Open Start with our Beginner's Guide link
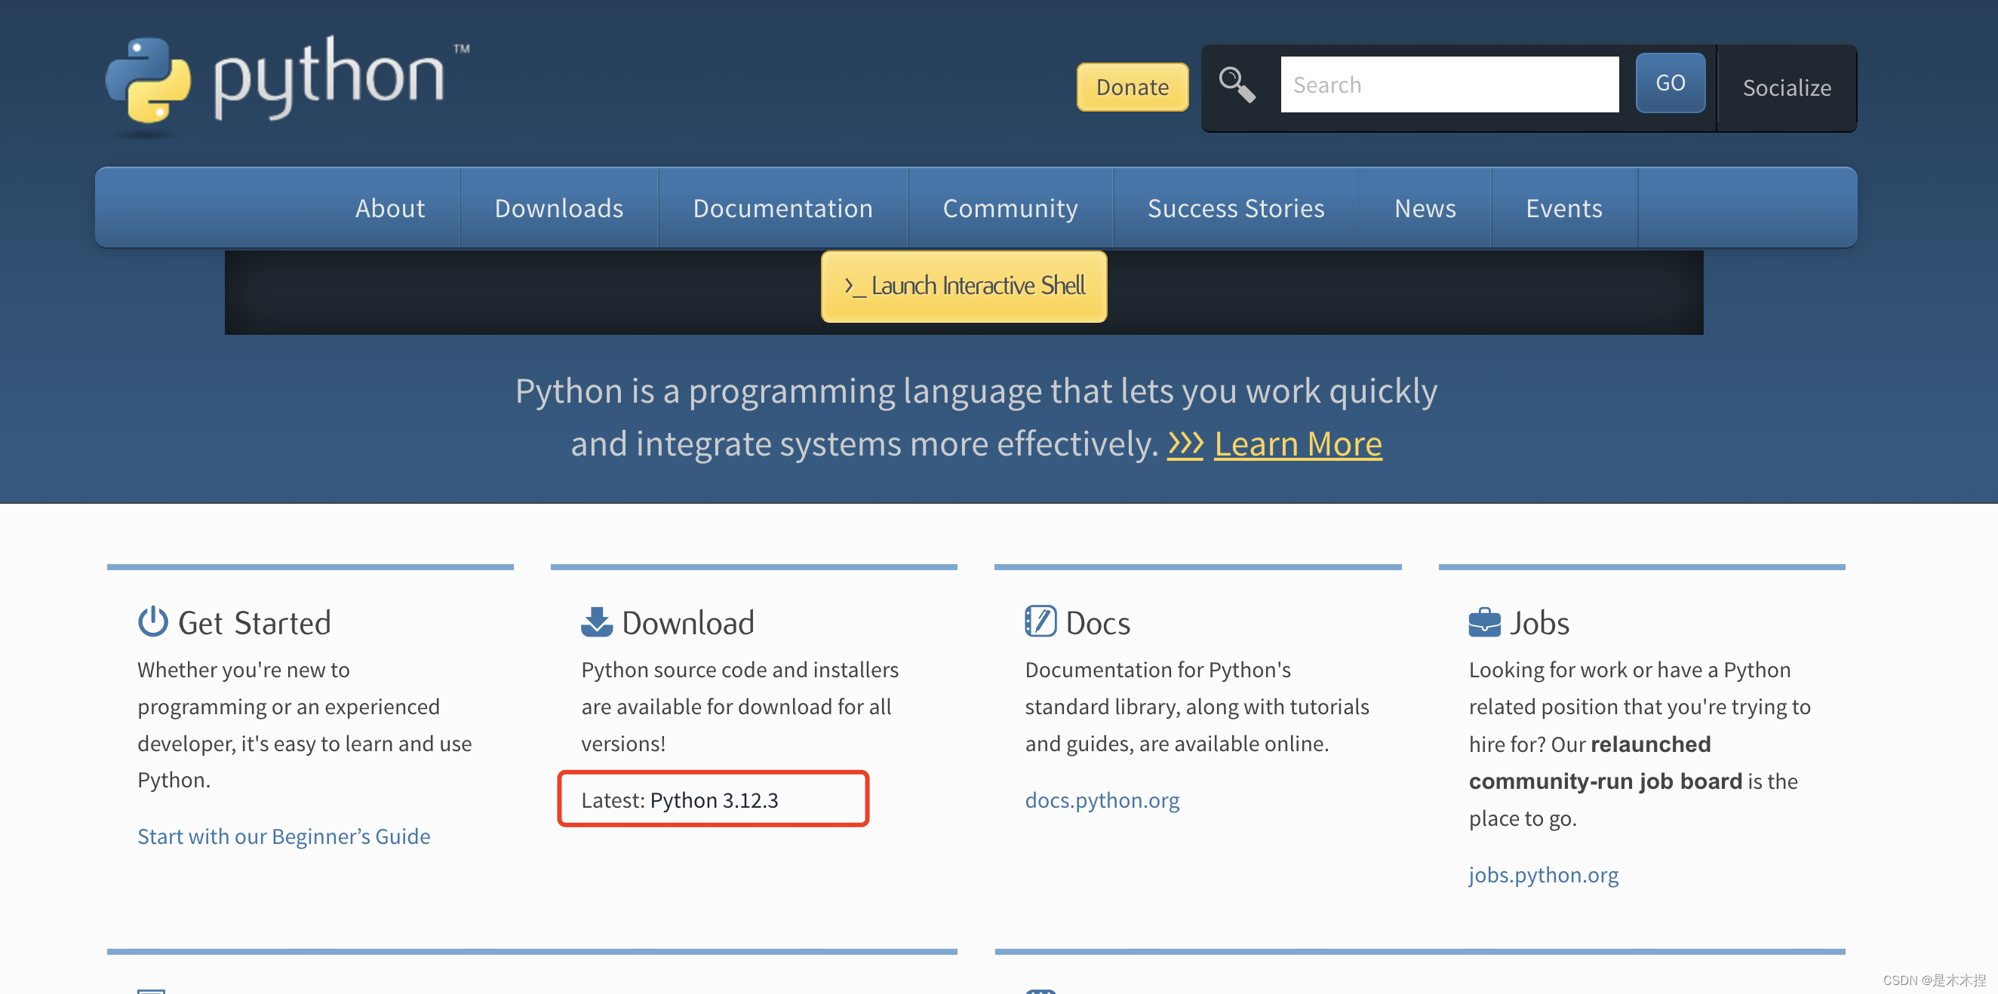The image size is (1998, 994). pos(283,836)
